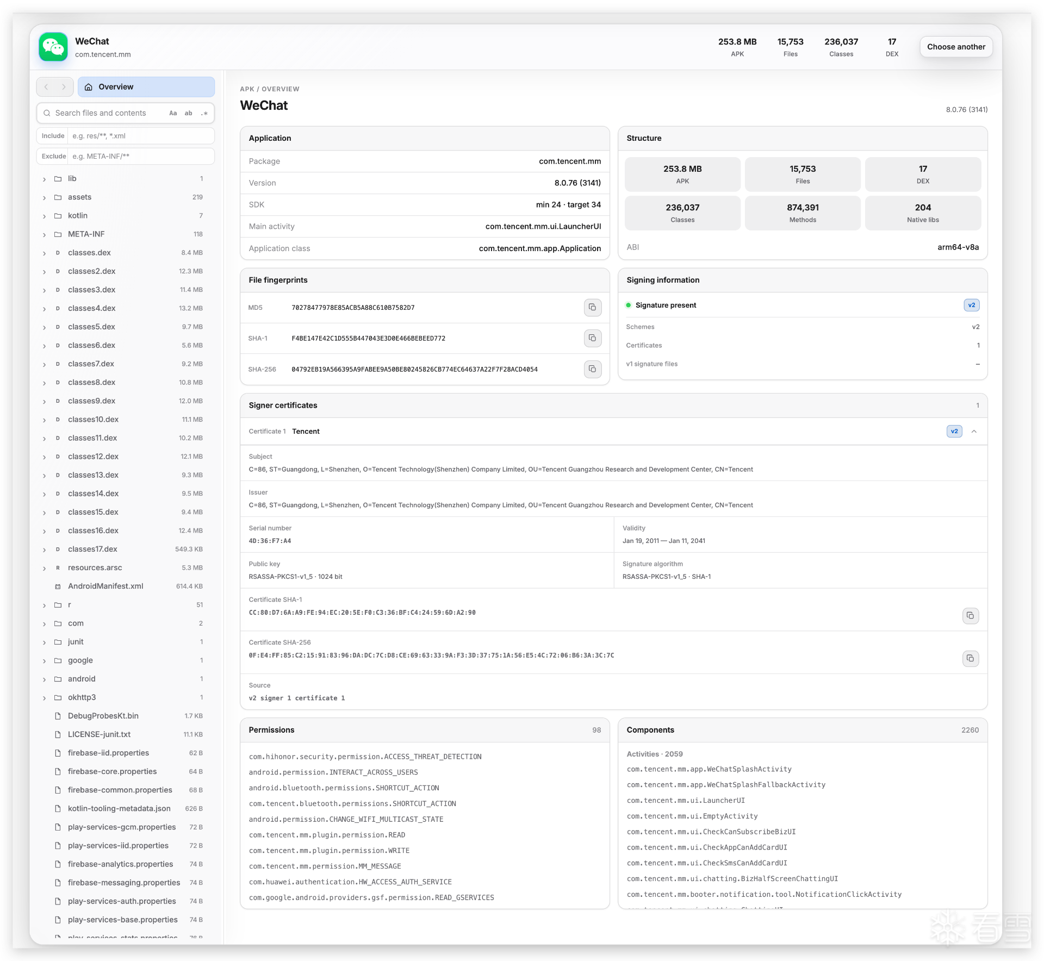Click the arm64-v8a ABI value
The image size is (1044, 961).
958,247
